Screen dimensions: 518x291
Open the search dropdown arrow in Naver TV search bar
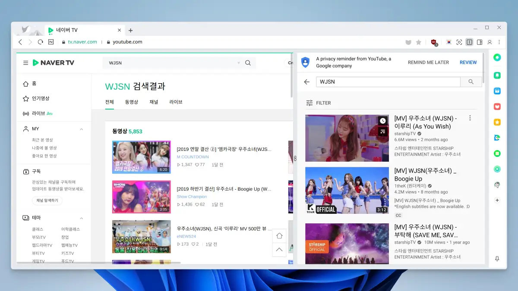click(239, 63)
